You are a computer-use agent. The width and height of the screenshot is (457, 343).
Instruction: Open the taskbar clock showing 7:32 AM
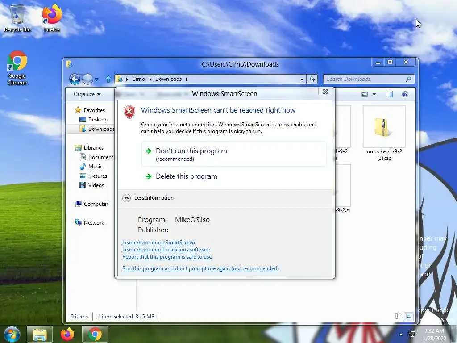[x=434, y=335]
